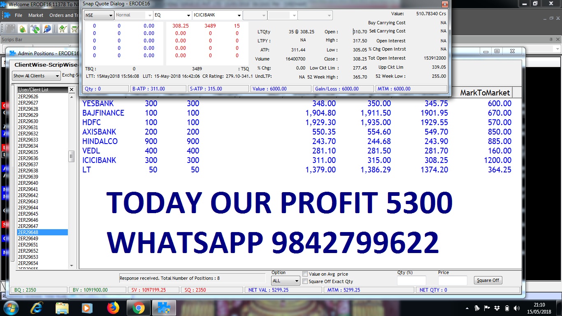Screen dimensions: 562x316
Task: Click the LT position row
Action: 297,170
